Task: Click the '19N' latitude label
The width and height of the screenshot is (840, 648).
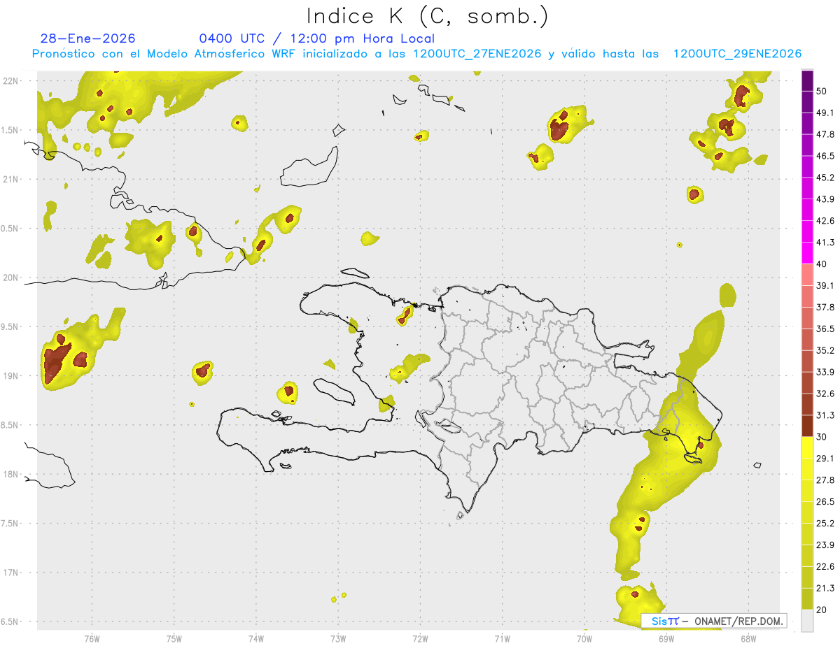Action: [10, 376]
